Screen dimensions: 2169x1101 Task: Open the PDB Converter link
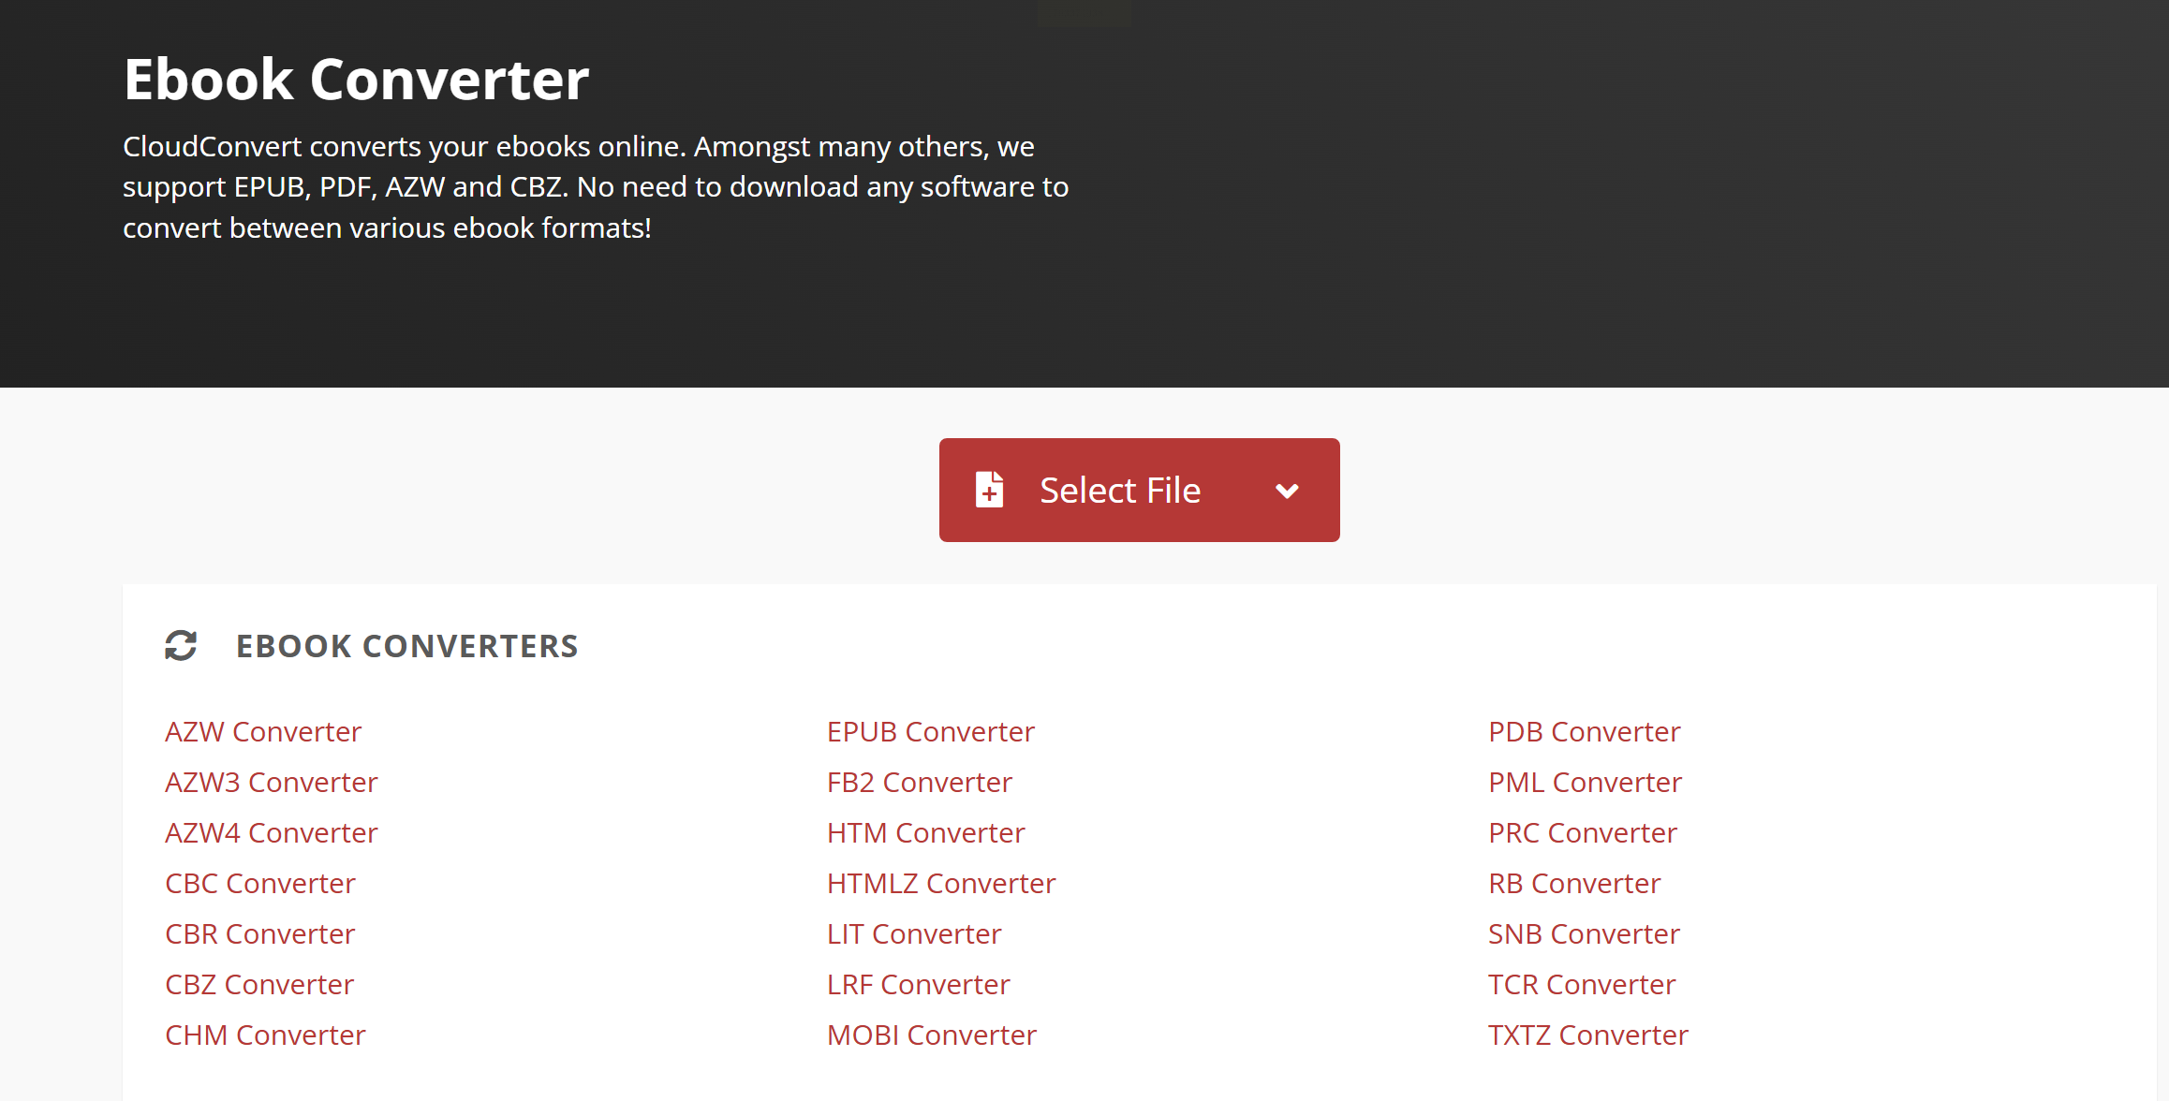(1585, 731)
